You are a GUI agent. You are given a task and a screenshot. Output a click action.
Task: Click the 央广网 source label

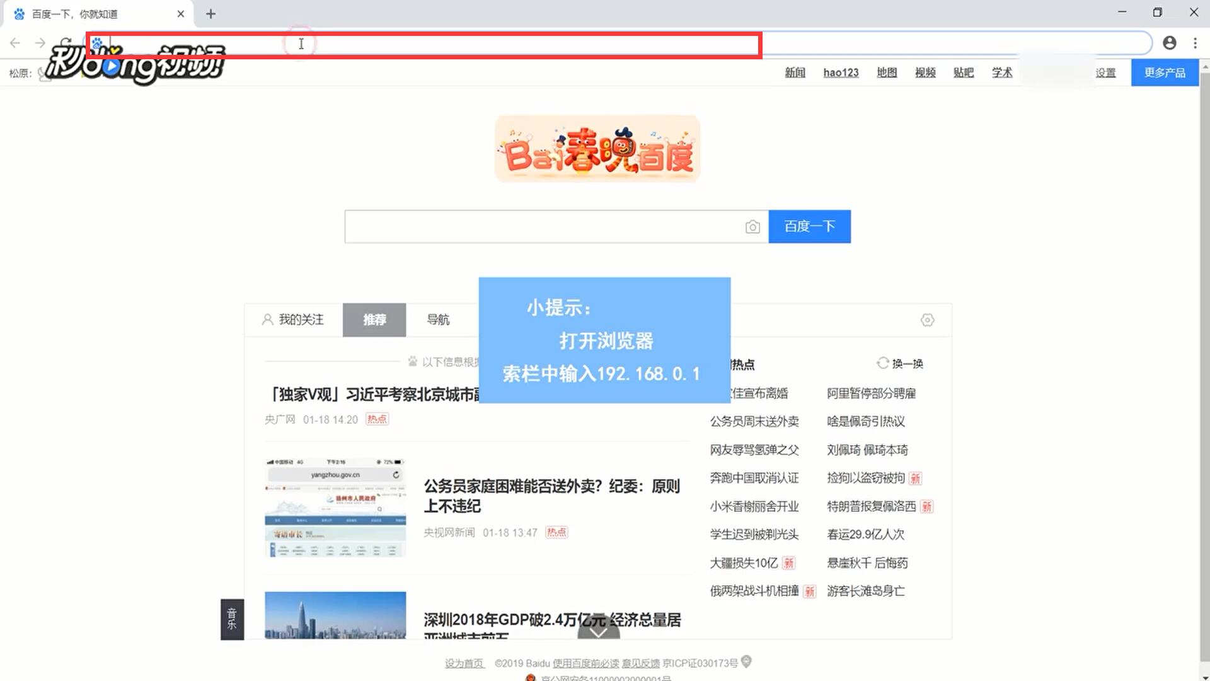tap(280, 419)
